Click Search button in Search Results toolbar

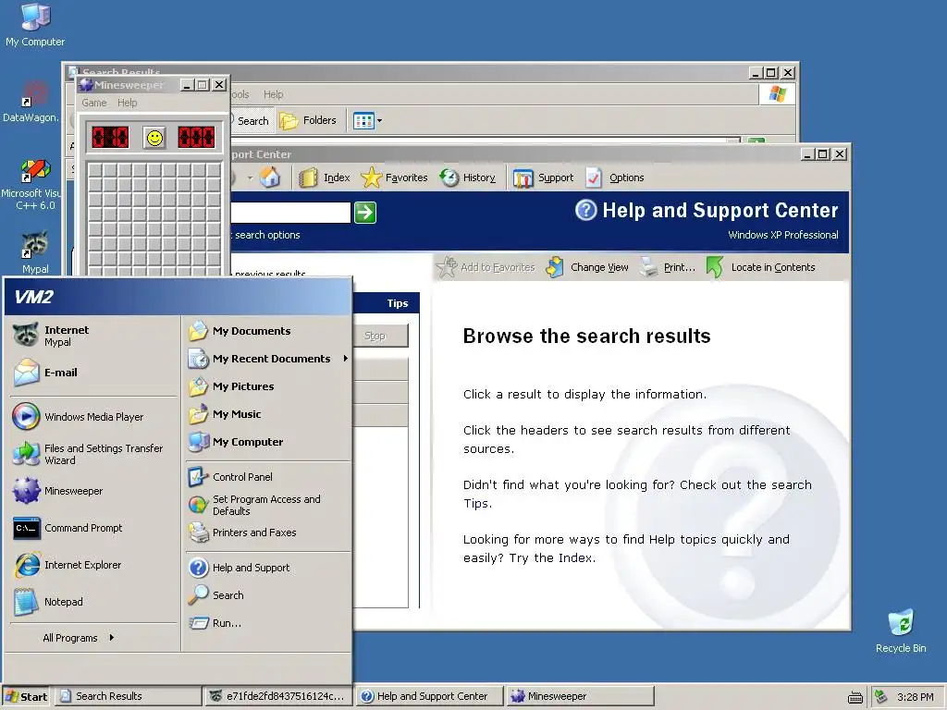click(x=252, y=121)
